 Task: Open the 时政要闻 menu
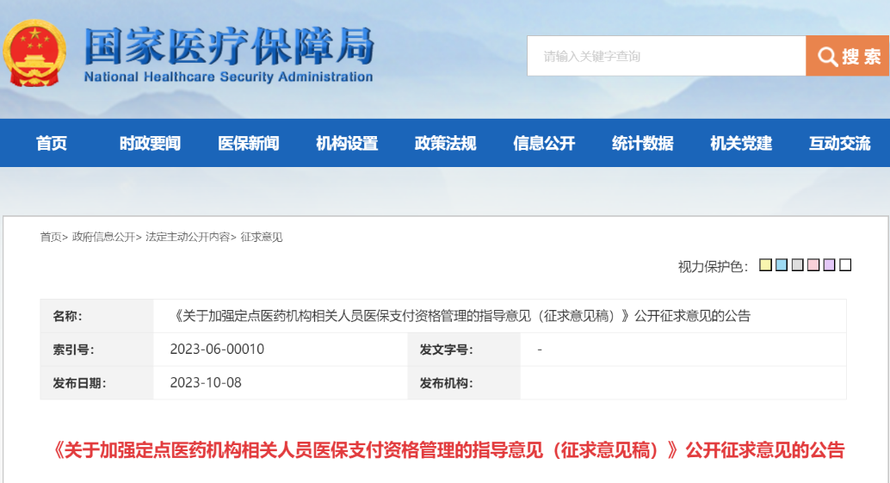[x=150, y=144]
